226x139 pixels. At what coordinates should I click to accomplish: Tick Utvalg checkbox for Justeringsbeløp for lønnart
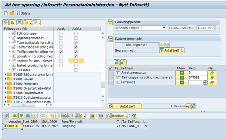pyautogui.click(x=61, y=65)
